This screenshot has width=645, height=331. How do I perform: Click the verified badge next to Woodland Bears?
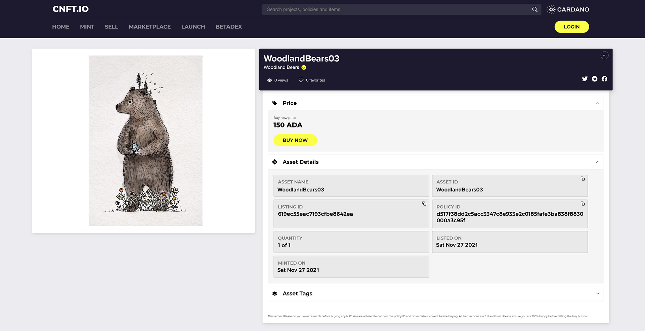tap(304, 67)
